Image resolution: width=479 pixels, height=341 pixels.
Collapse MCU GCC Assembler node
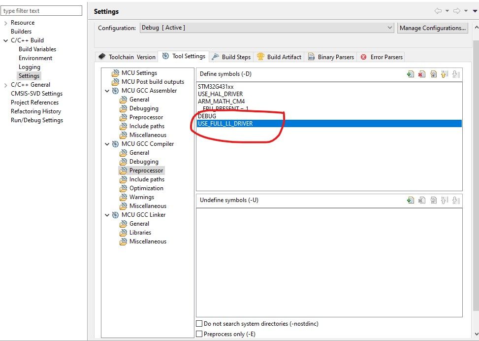pos(107,91)
